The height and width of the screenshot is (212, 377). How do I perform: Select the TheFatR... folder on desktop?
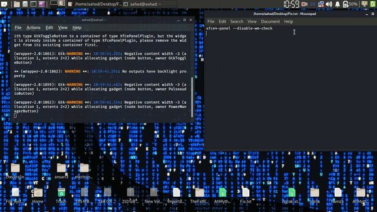click(200, 196)
